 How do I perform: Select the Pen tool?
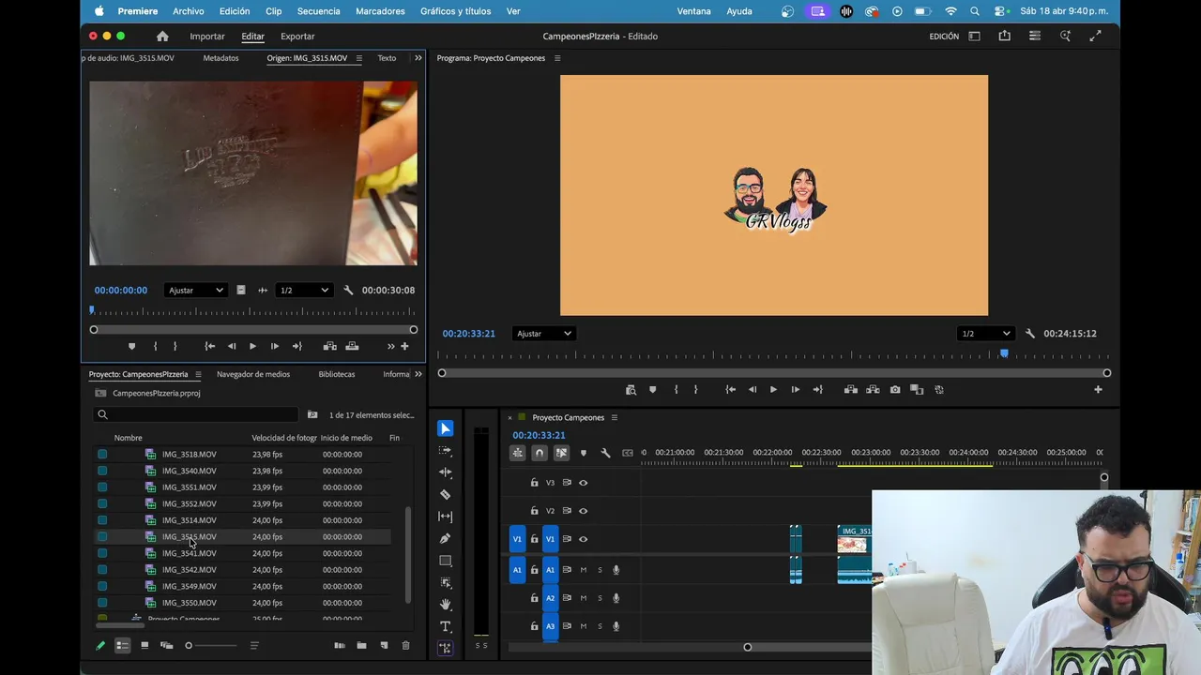pyautogui.click(x=446, y=538)
